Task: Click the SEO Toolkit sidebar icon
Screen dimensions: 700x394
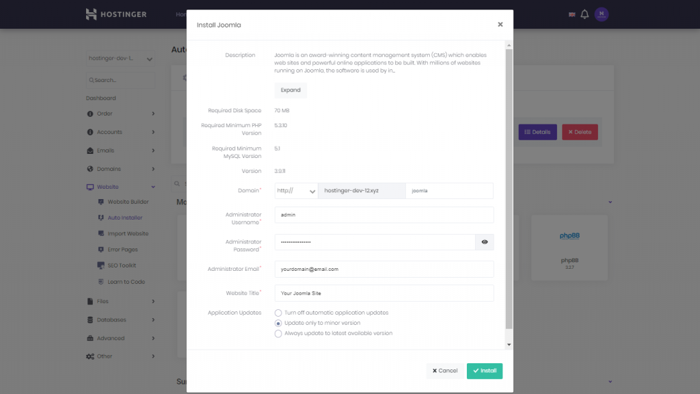Action: [101, 265]
